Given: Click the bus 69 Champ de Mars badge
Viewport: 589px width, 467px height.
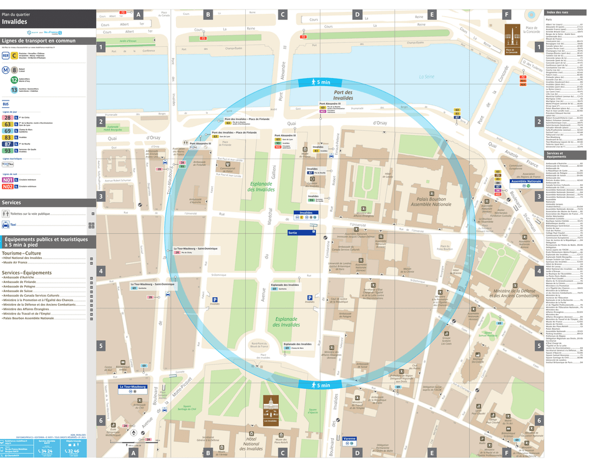Looking at the screenshot, I should [7, 130].
